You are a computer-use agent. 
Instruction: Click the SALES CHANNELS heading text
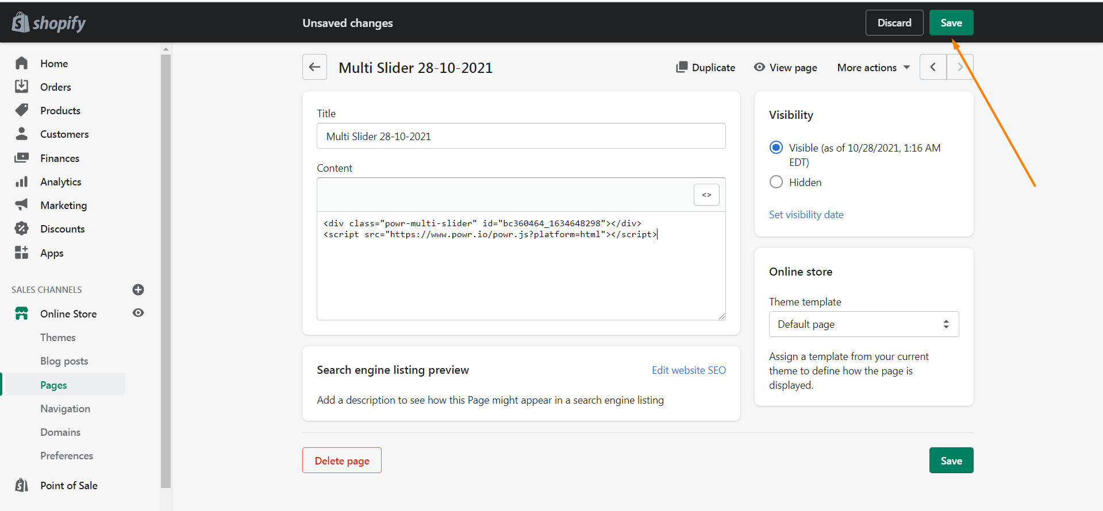click(x=47, y=290)
